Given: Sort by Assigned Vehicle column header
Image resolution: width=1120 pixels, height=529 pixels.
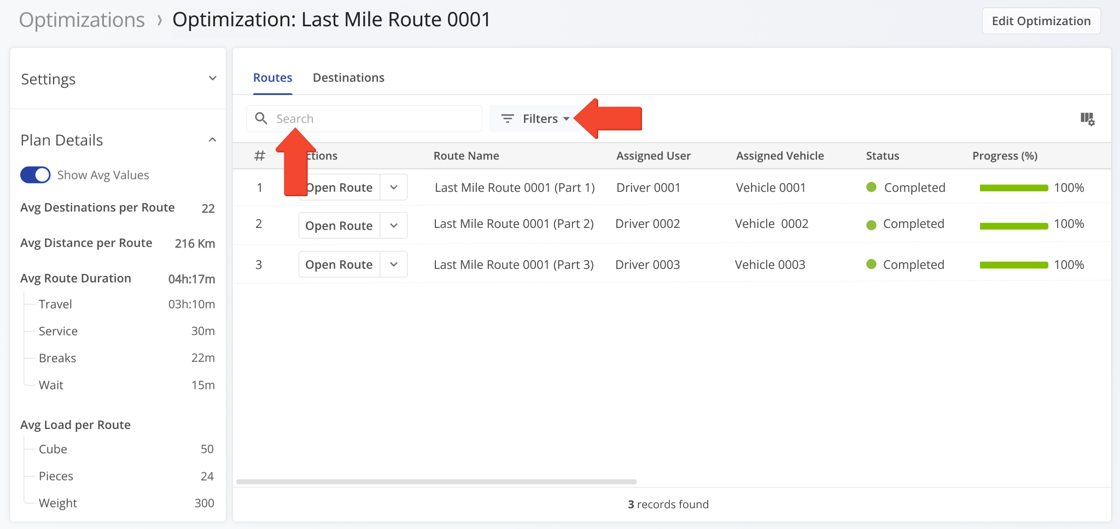Looking at the screenshot, I should pos(780,156).
